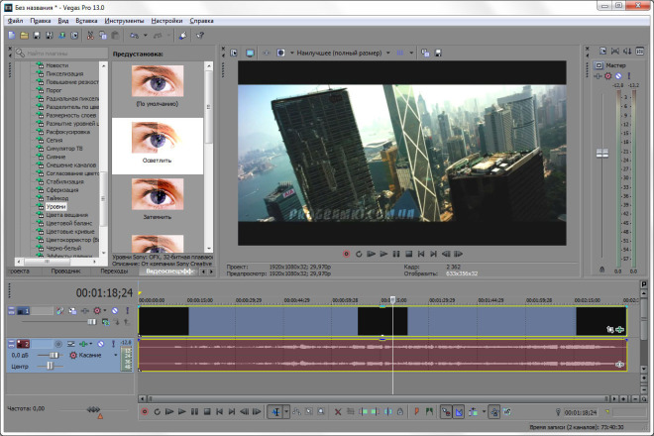Click the Record button under the video preview
This screenshot has width=654, height=436.
pyautogui.click(x=346, y=254)
